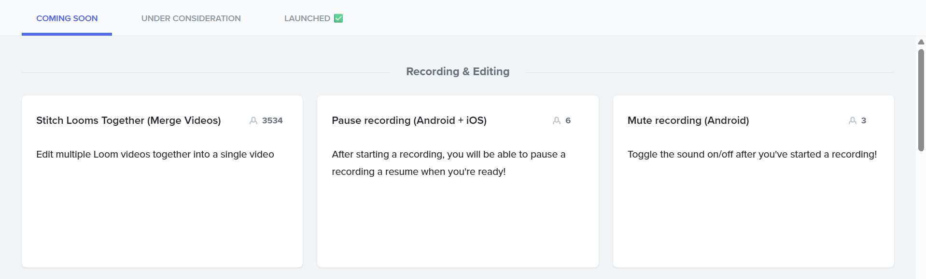Select the vote count 6 on Pause recording
926x279 pixels.
tap(568, 120)
